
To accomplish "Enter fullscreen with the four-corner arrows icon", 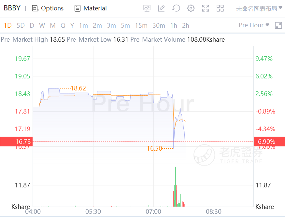I will pos(206,8).
